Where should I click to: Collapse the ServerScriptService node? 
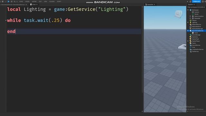(188, 31)
